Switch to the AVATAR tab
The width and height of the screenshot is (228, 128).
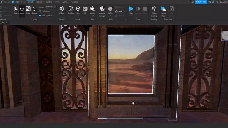[49, 2]
